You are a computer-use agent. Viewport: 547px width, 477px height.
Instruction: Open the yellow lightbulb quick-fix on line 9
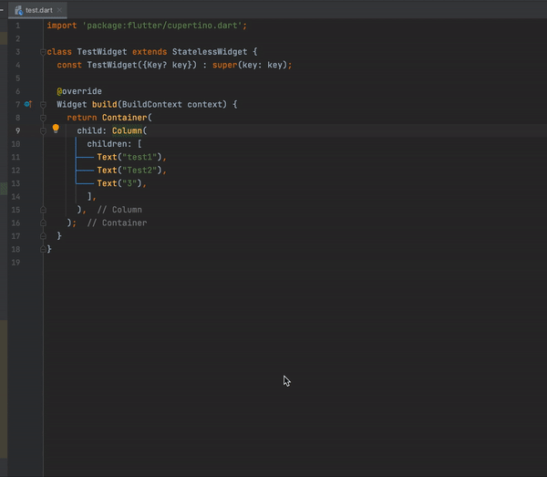tap(56, 129)
